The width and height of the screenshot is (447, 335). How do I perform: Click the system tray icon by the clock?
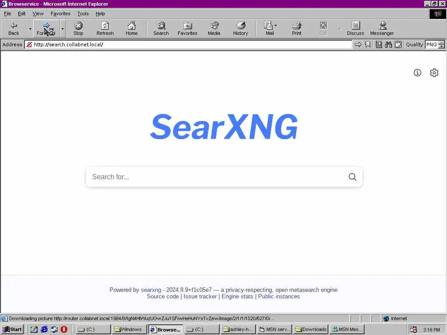pyautogui.click(x=413, y=330)
